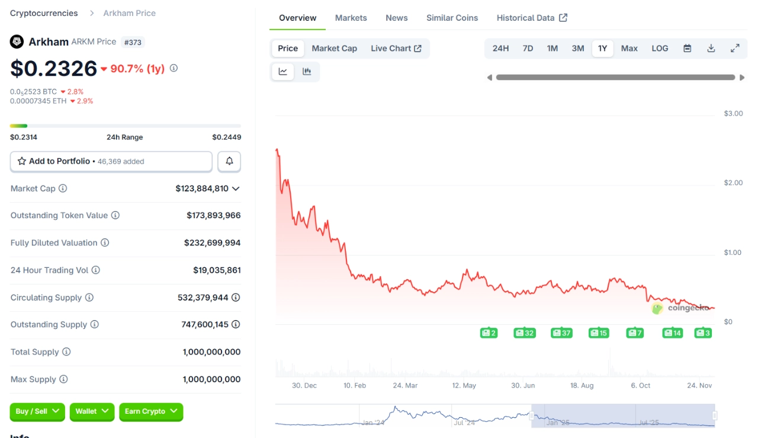
Task: Open the Cryptocurrencies breadcrumb link
Action: click(x=44, y=13)
